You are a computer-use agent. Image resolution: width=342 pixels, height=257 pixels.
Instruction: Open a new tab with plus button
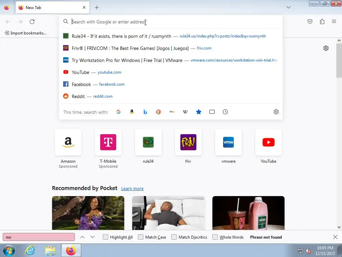[97, 8]
